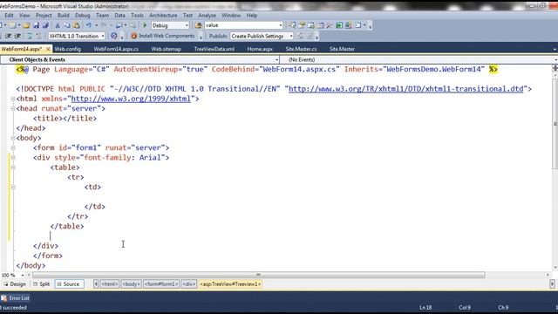Click the Save All icon
The height and width of the screenshot is (314, 558).
[45, 25]
